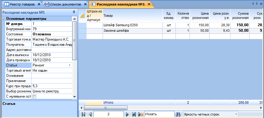Close the Расходная накладная №1 tab
Image resolution: width=264 pixels, height=118 pixels.
tap(149, 4)
